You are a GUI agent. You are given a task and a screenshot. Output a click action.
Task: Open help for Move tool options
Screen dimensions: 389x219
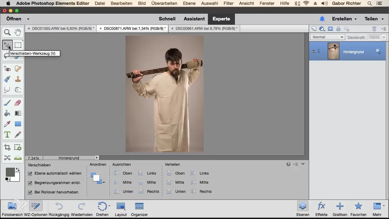[288, 164]
